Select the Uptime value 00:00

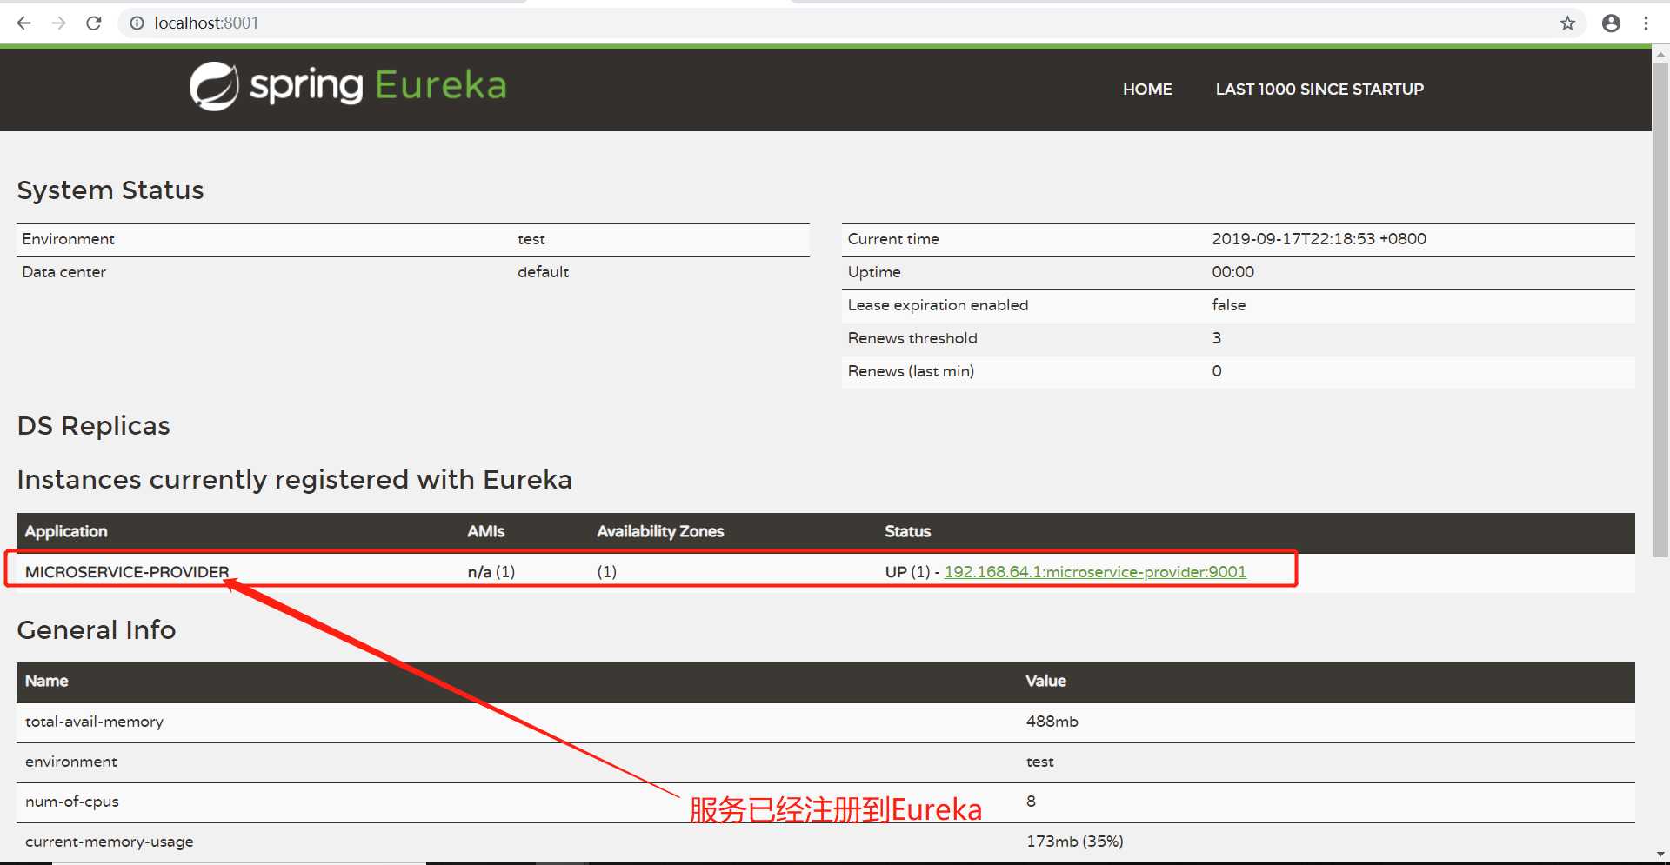(1232, 272)
